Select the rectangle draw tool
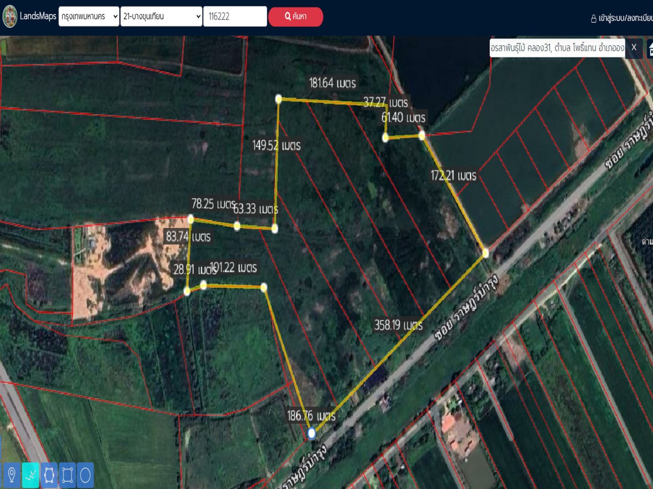The height and width of the screenshot is (489, 653). pyautogui.click(x=67, y=475)
